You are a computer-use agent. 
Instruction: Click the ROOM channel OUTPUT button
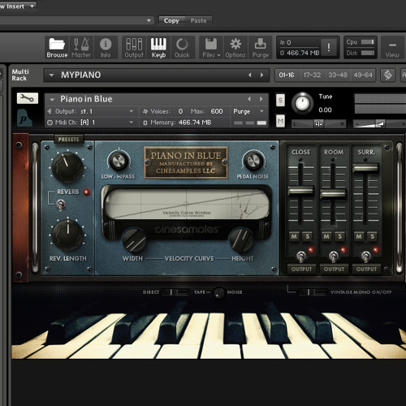(334, 269)
